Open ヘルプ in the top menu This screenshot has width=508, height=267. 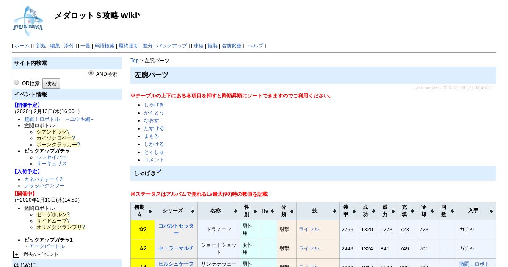click(x=256, y=46)
